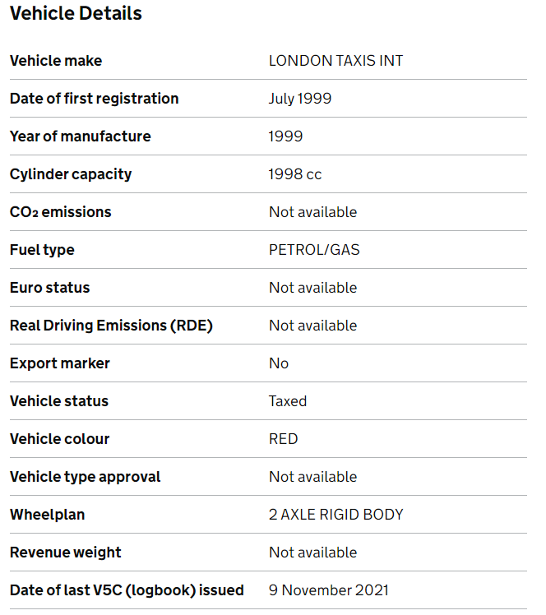This screenshot has width=546, height=615.
Task: Select the Vehicle make label
Action: [56, 61]
